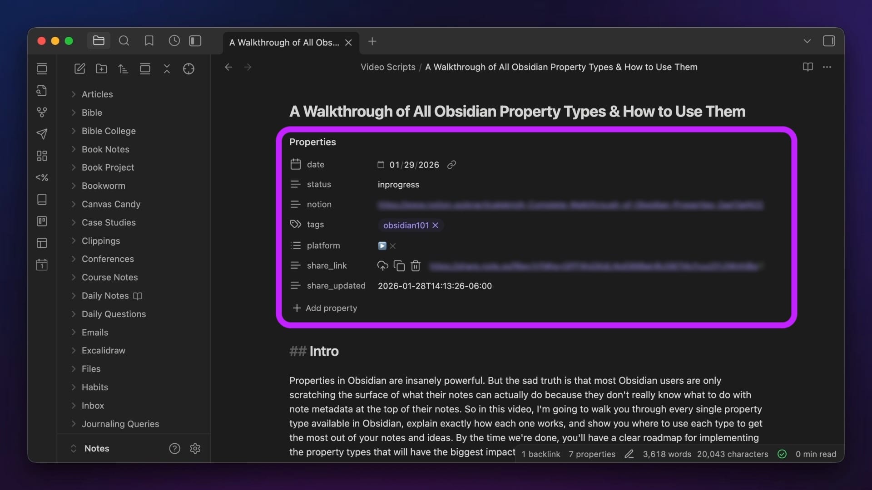
Task: Open the Notes vault switcher
Action: [x=96, y=448]
